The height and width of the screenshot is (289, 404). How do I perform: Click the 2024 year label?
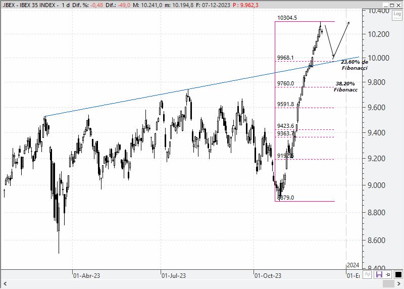point(353,265)
